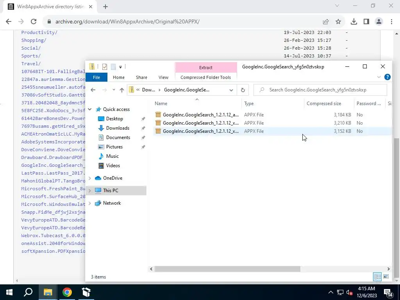
Task: Expand the OneDrive tree node
Action: tap(90, 178)
